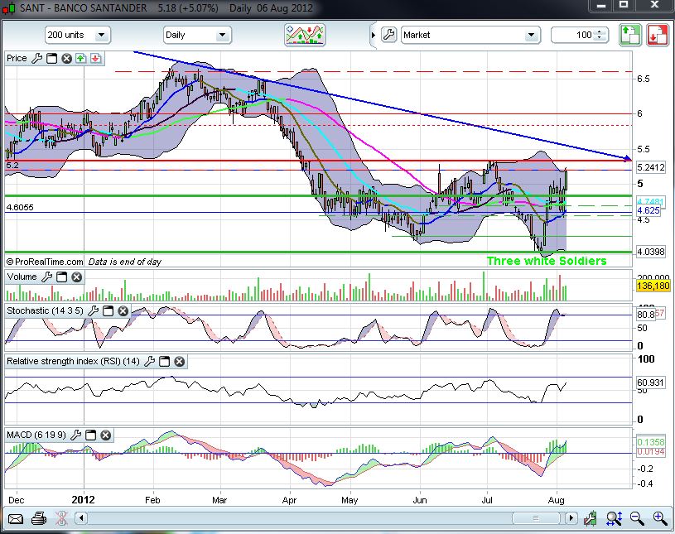Click the 4.0398 price label

(x=651, y=252)
